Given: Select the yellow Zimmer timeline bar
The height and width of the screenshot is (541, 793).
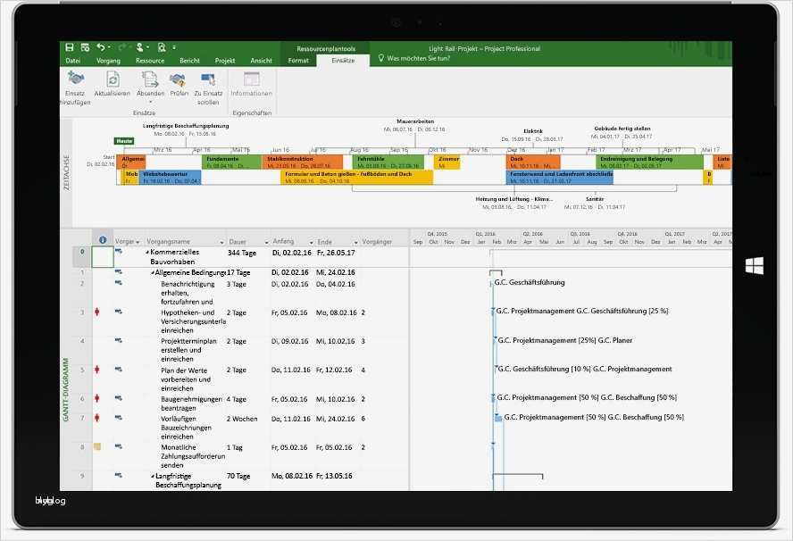Looking at the screenshot, I should click(x=447, y=162).
